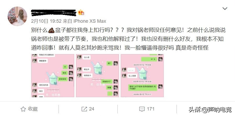Click the poster's profile avatar
Image resolution: width=235 pixels, height=116 pixels.
(17, 16)
